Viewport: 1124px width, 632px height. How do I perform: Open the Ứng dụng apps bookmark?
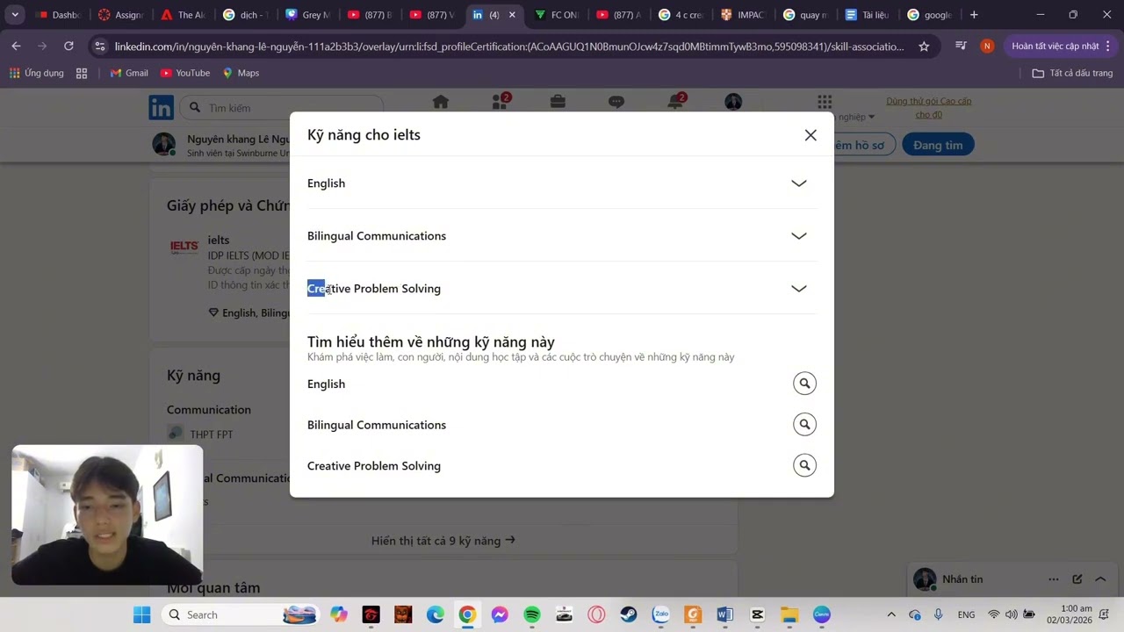[x=37, y=73]
